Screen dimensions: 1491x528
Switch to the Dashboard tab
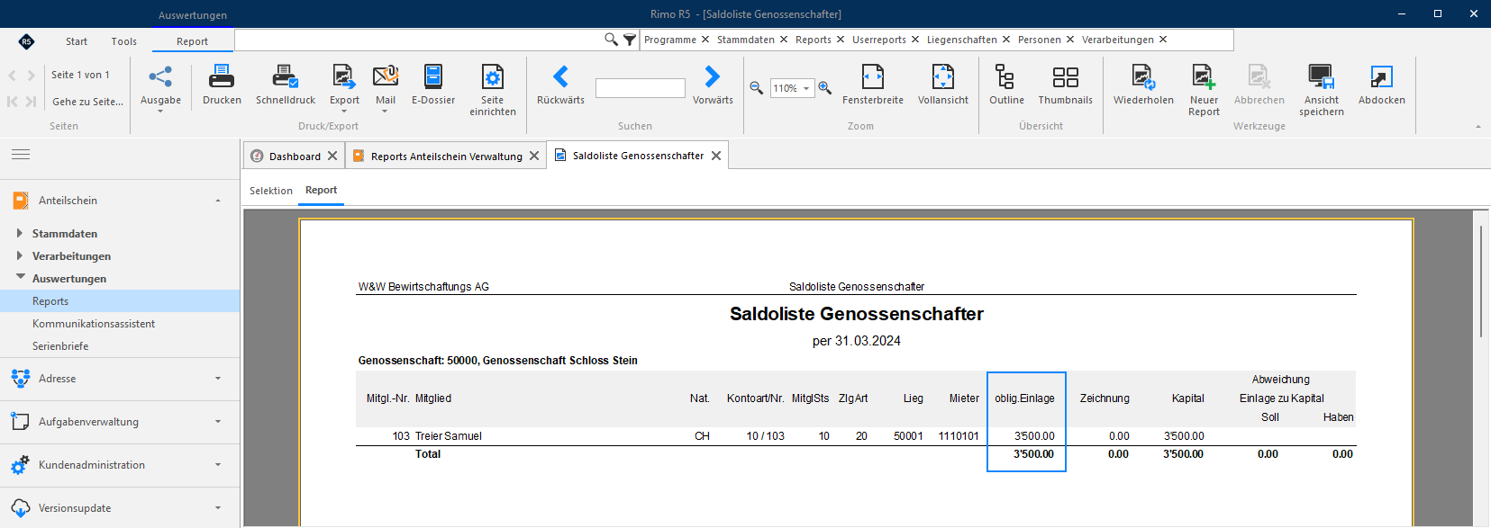pos(295,157)
